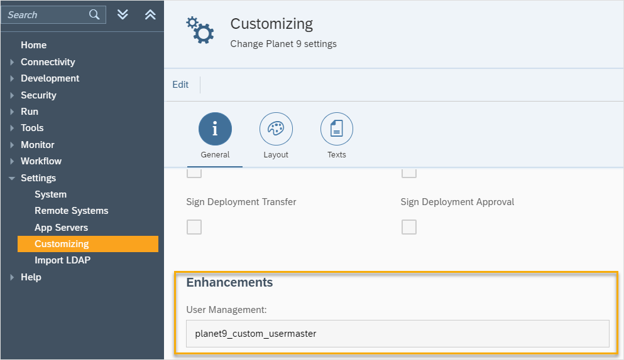
Task: Enable Sign Deployment Transfer checkbox
Action: [x=194, y=227]
